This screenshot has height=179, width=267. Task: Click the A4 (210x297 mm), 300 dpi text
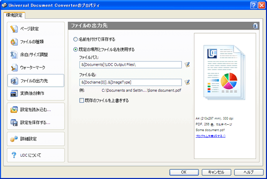tap(215, 118)
